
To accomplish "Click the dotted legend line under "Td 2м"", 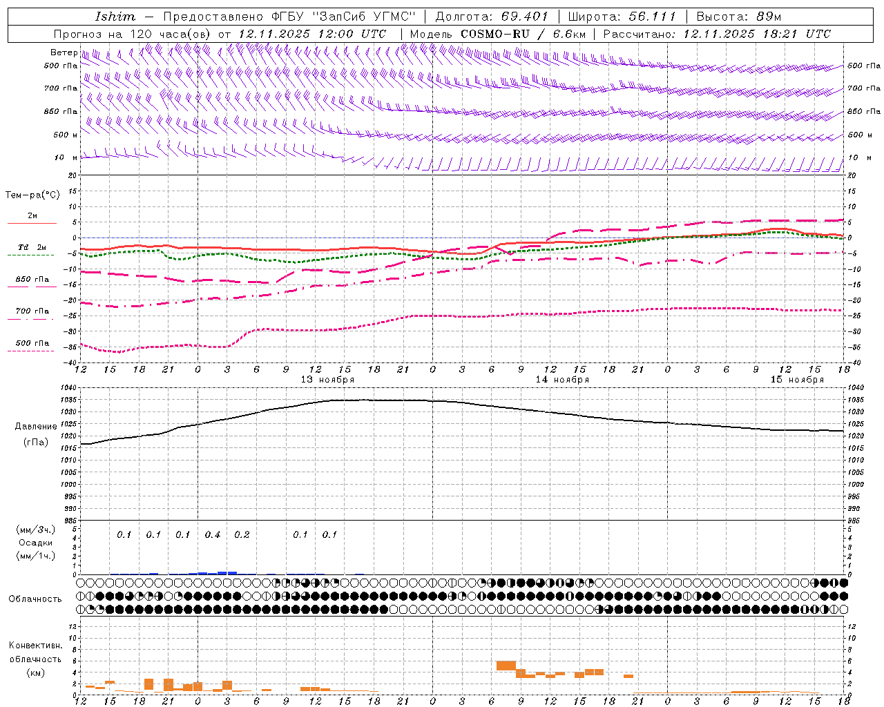I will [30, 255].
